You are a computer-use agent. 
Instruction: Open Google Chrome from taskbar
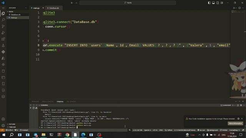coord(67,135)
